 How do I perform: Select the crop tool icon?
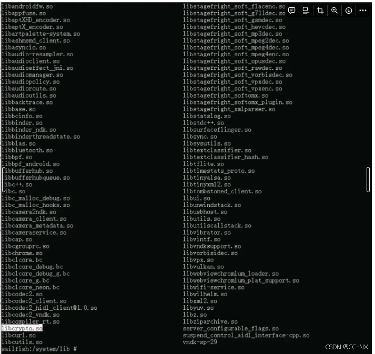[320, 11]
